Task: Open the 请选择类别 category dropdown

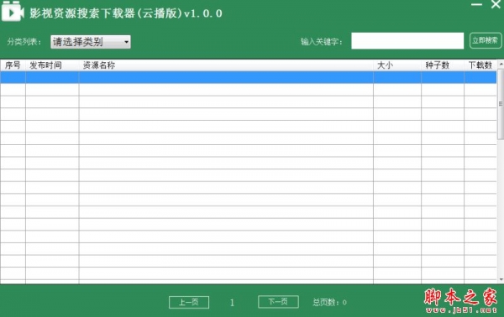Action: click(91, 42)
